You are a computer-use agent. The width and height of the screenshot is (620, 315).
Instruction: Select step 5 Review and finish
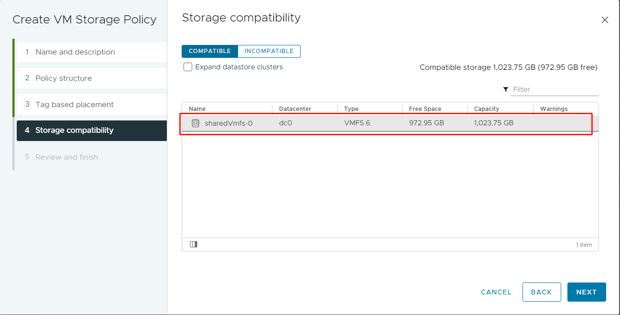91,157
